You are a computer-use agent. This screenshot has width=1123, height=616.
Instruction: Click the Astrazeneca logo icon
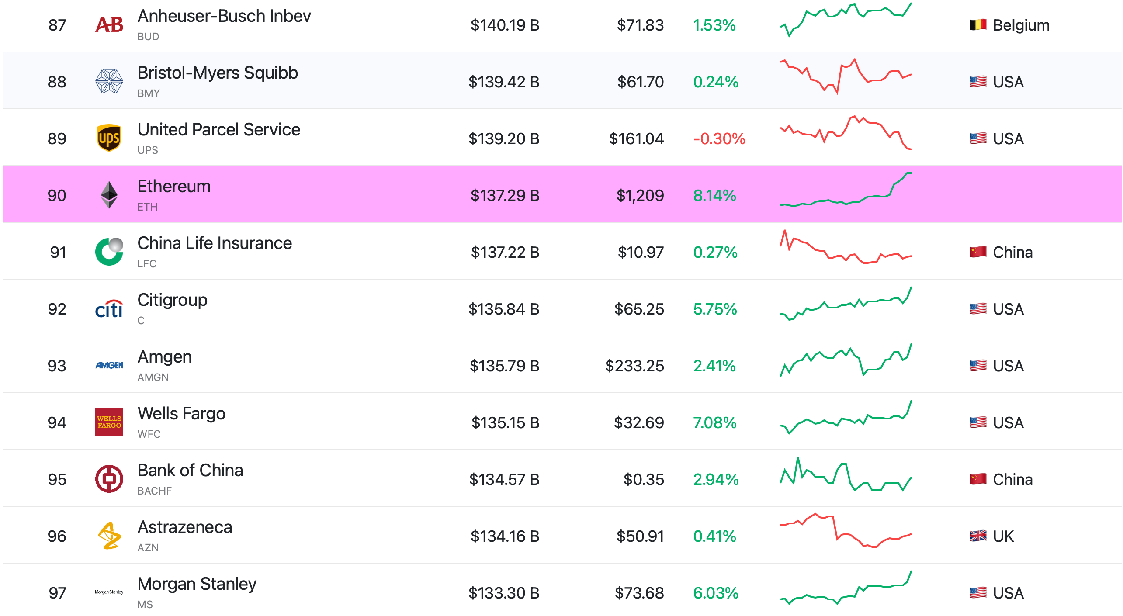coord(109,536)
